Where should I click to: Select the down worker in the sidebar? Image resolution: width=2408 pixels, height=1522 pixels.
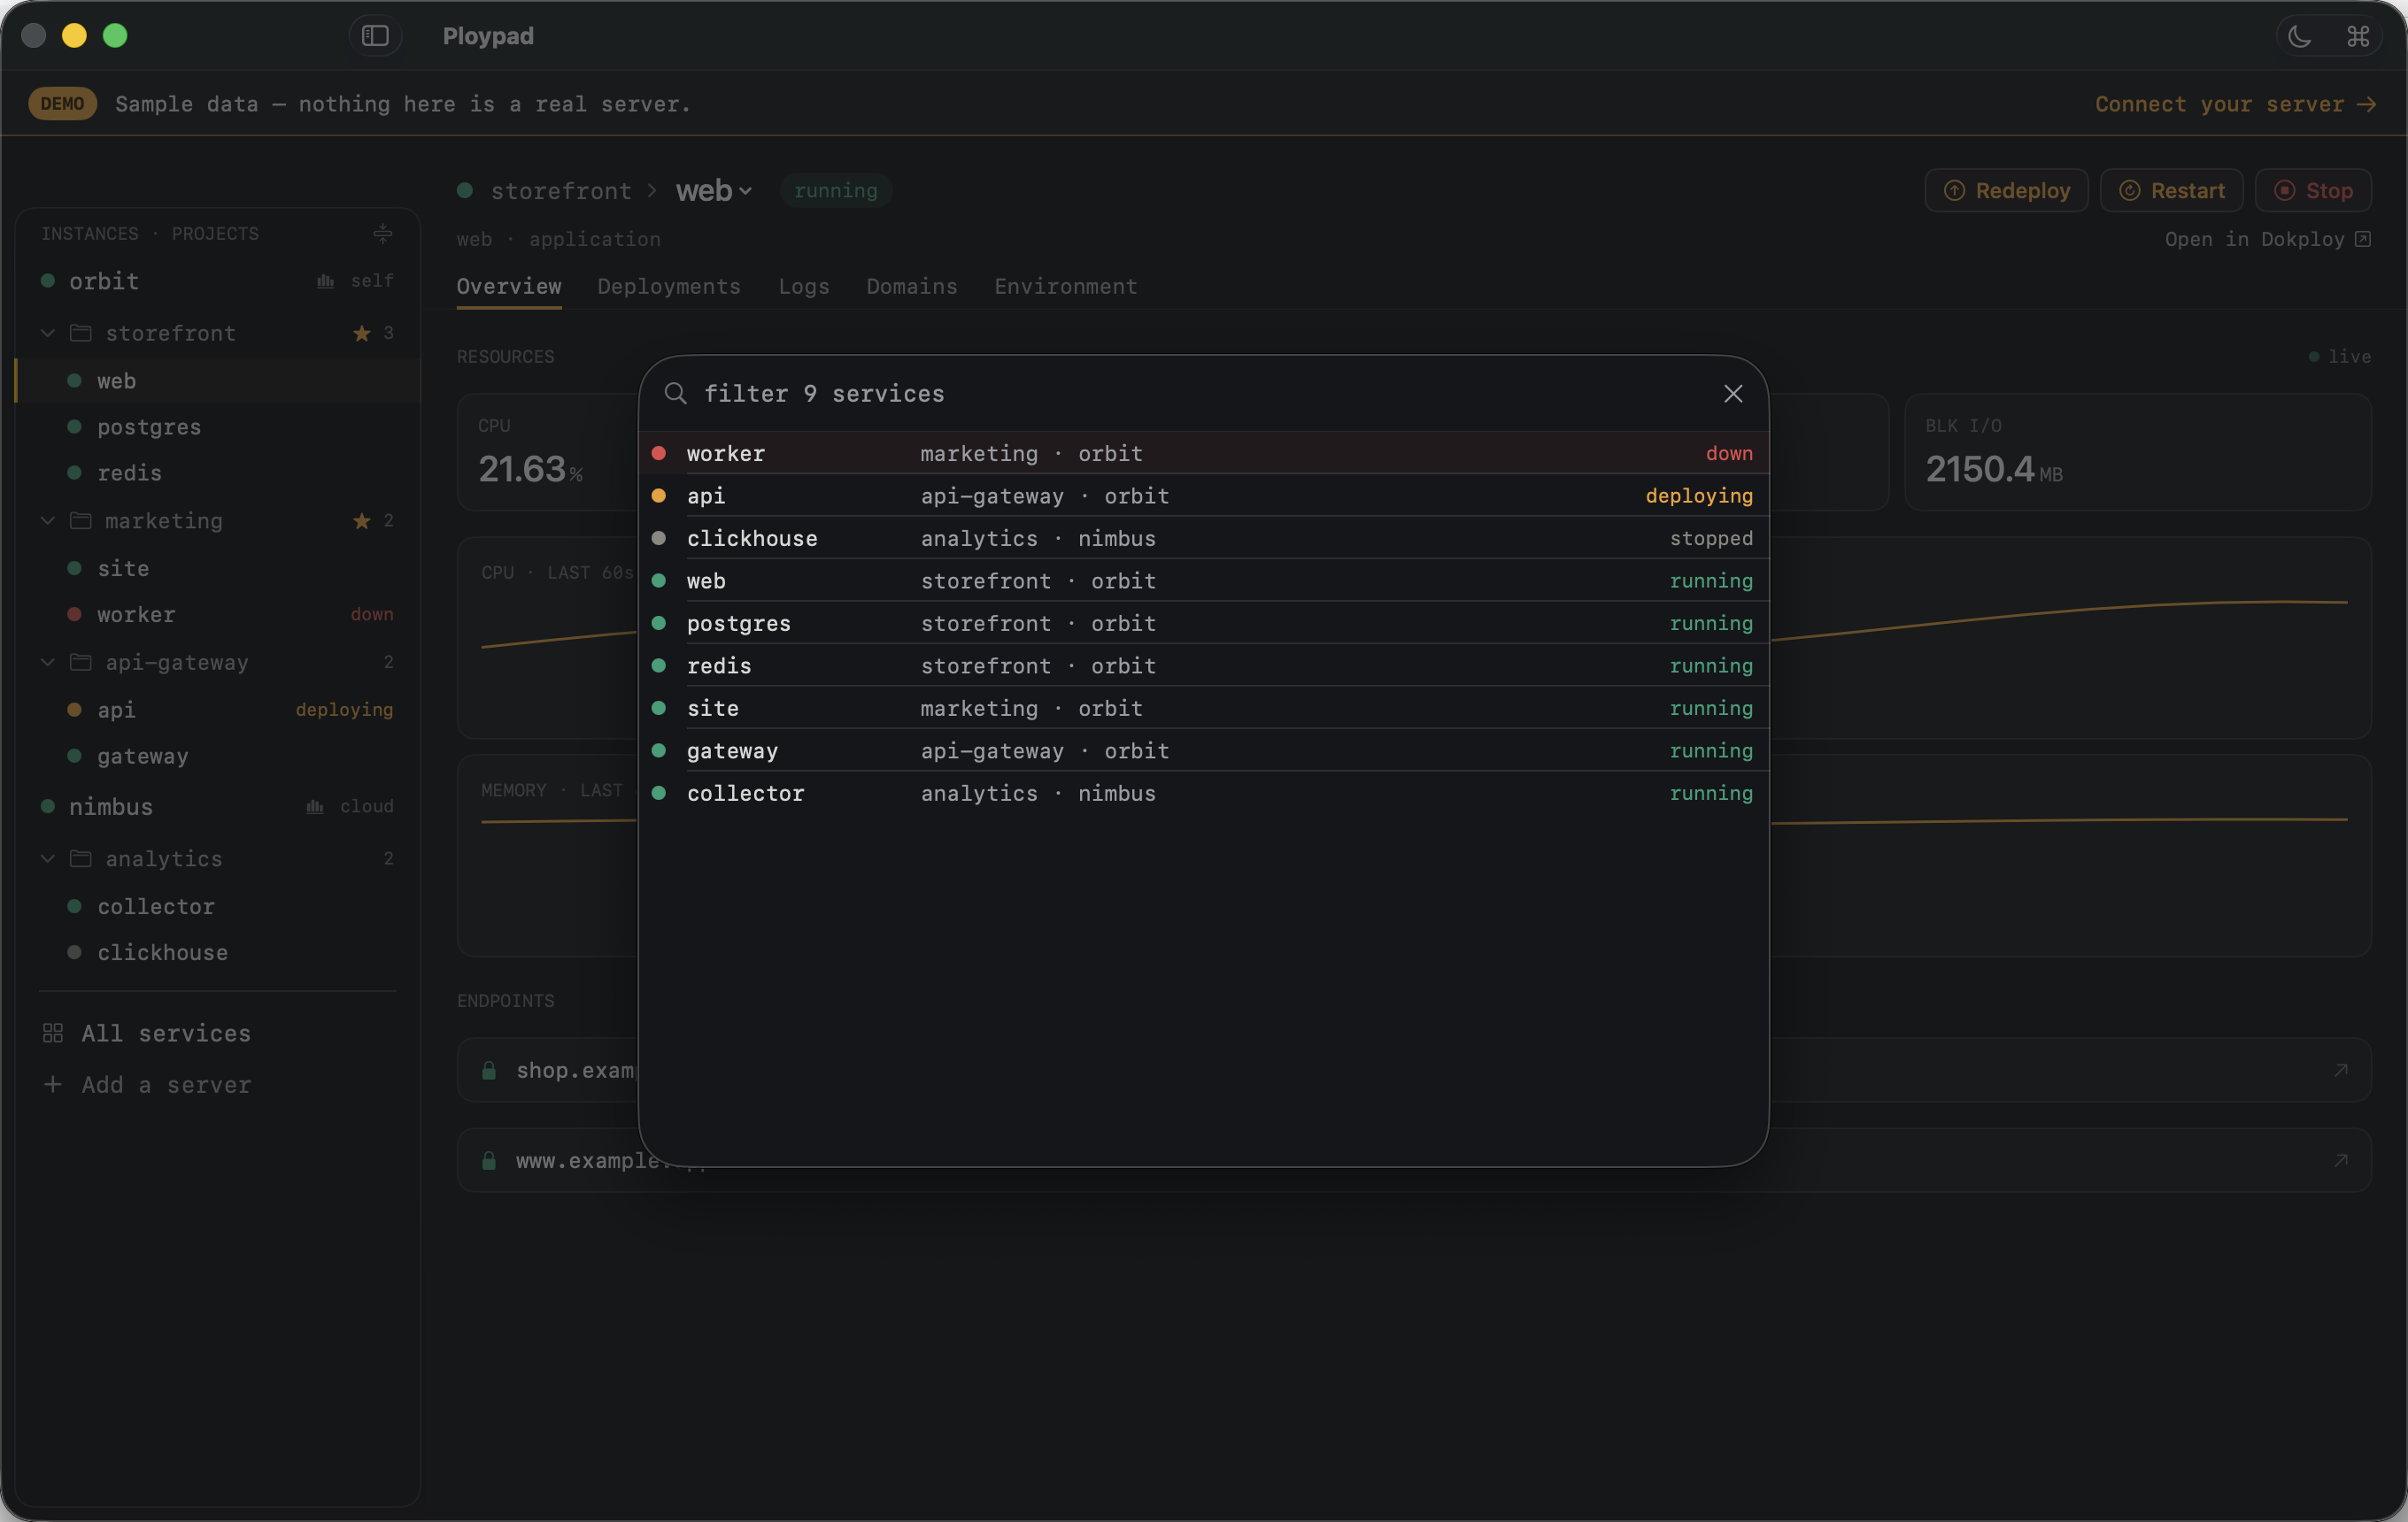click(218, 615)
